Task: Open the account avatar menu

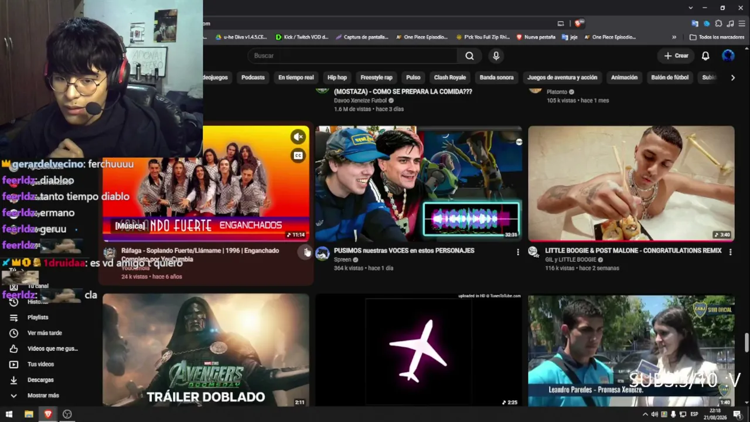Action: click(x=728, y=56)
